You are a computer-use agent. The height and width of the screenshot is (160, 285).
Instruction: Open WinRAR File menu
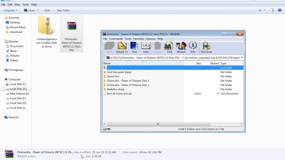[105, 39]
